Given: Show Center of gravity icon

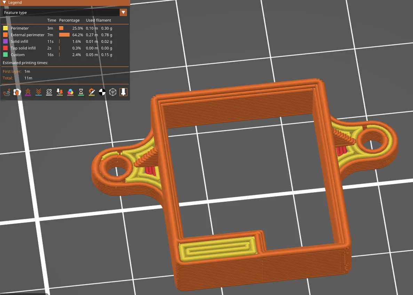Looking at the screenshot, I should (102, 92).
